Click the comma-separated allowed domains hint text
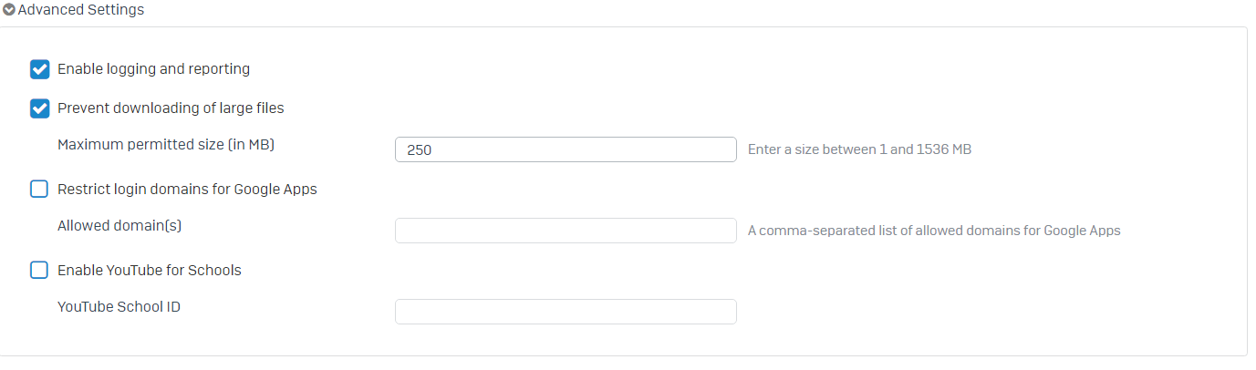This screenshot has width=1256, height=370. (934, 231)
